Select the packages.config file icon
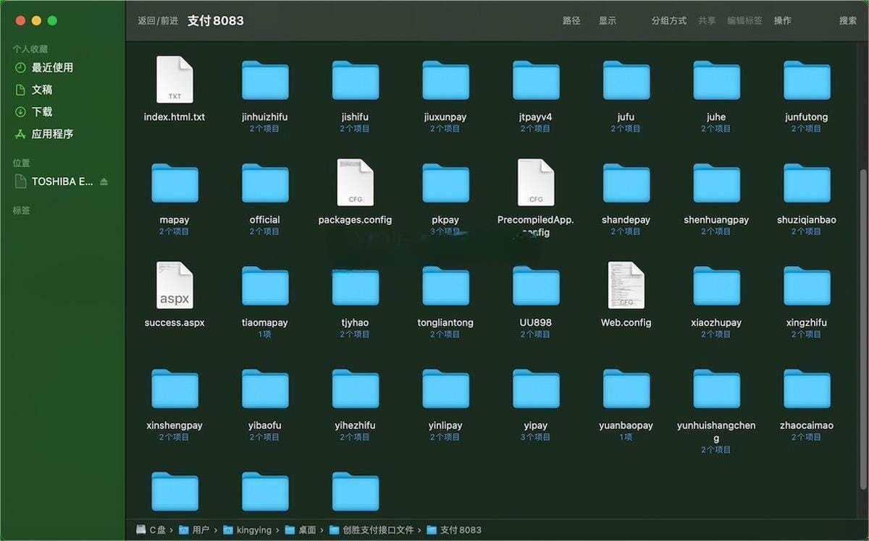Screen dimensions: 869x541 coord(355,183)
